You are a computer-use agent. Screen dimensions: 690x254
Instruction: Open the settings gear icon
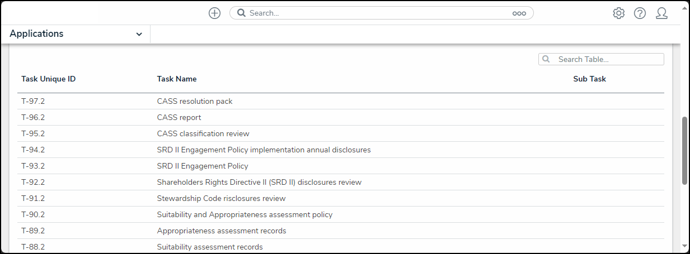click(x=618, y=13)
